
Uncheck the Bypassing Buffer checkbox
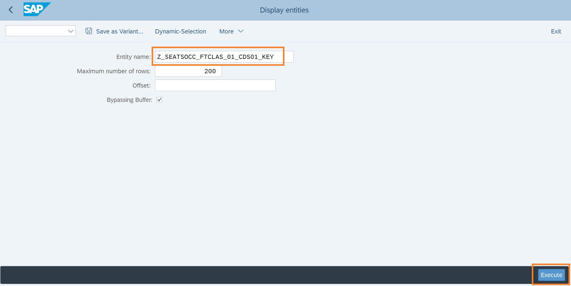(159, 100)
